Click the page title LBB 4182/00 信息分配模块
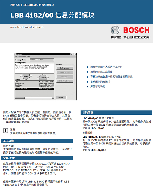153x189 pixels. [x=53, y=15]
